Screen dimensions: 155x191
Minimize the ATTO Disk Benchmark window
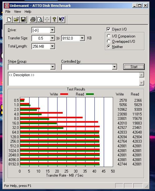point(134,6)
